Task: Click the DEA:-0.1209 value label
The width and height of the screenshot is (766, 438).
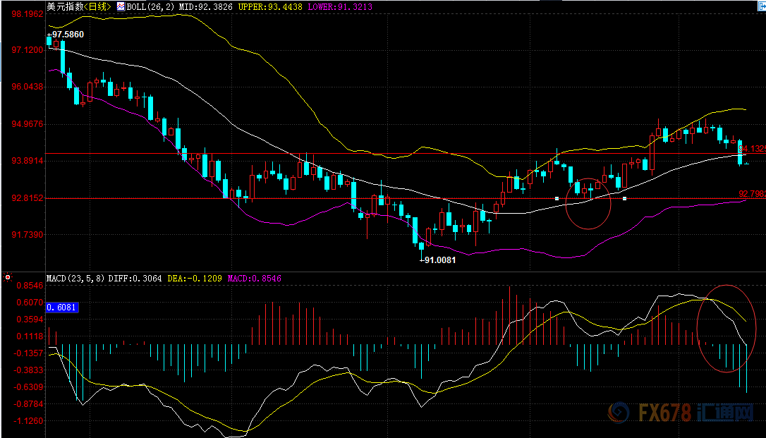Action: 195,279
